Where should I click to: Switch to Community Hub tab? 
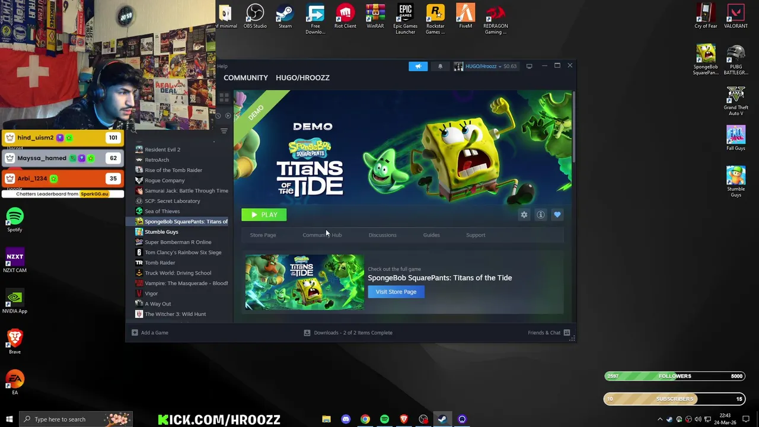pos(322,235)
